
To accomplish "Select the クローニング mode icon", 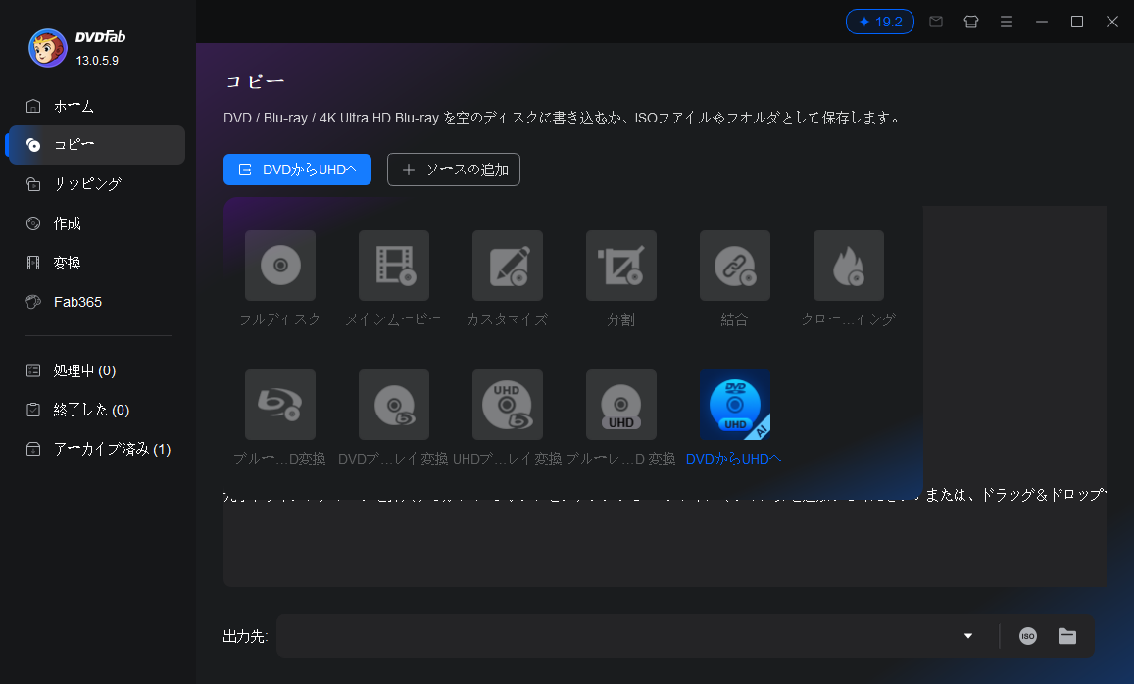I will click(848, 266).
